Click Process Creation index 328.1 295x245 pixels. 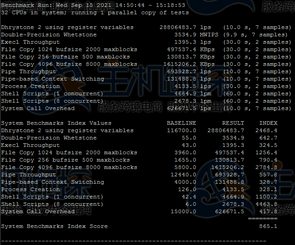pos(268,189)
